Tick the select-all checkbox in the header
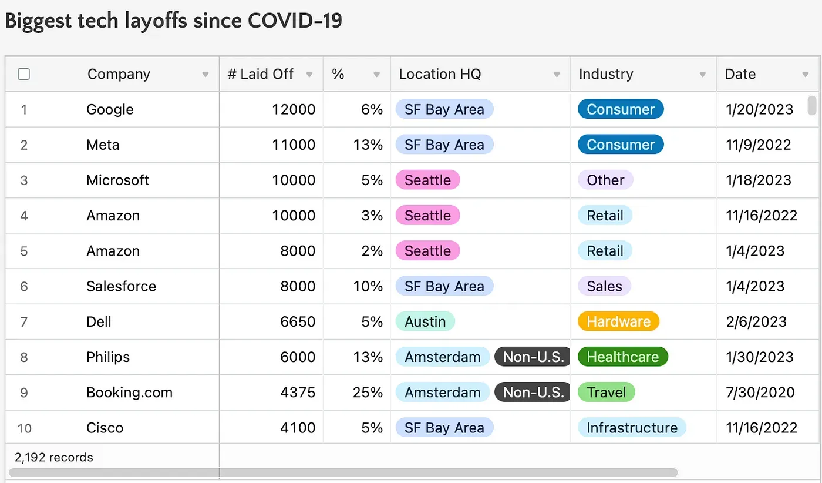The image size is (822, 483). (x=23, y=74)
